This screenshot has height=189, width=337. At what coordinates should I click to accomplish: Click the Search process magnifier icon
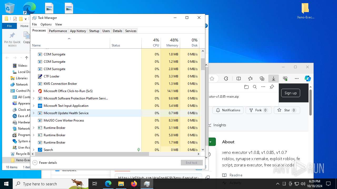(x=40, y=150)
